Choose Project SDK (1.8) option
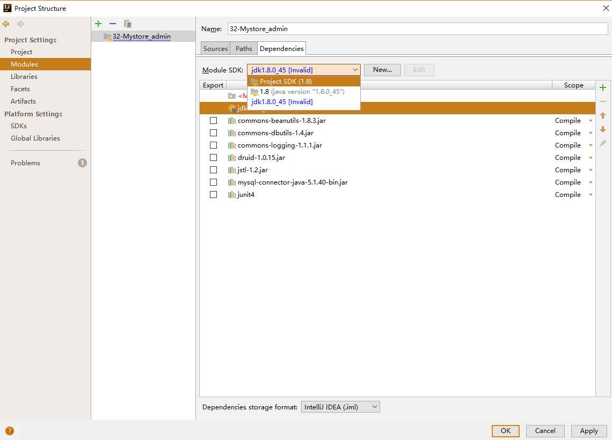Image resolution: width=612 pixels, height=440 pixels. tap(304, 82)
